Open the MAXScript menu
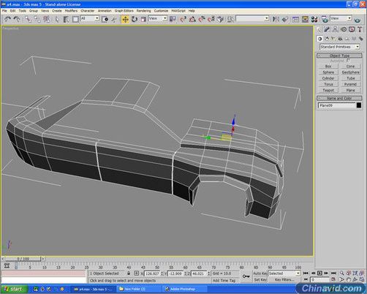This screenshot has width=367, height=294. pyautogui.click(x=178, y=11)
